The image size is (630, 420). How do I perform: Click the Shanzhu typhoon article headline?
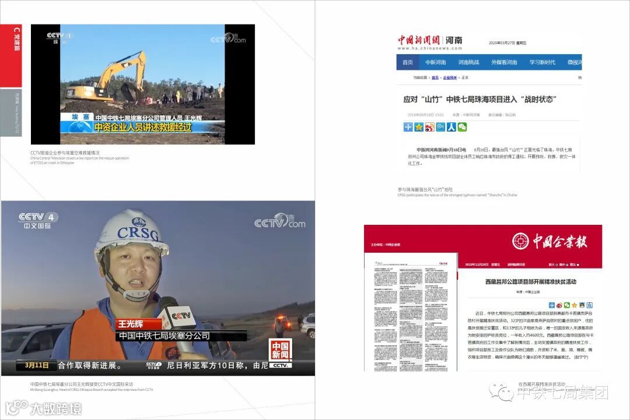click(480, 99)
